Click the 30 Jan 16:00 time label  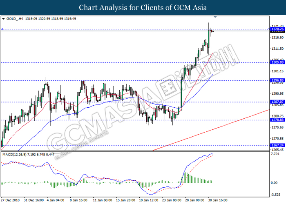tap(218, 200)
